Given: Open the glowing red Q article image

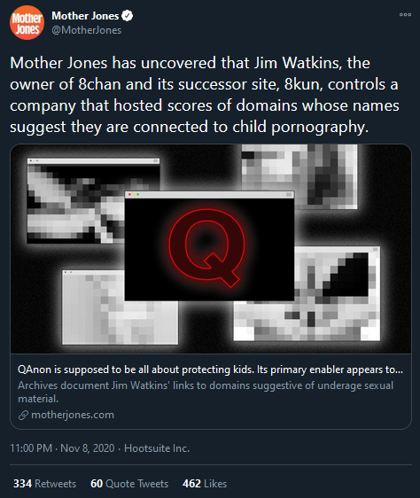Looking at the screenshot, I should pos(209,245).
